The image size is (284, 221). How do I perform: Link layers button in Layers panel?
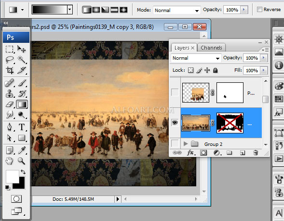click(177, 153)
